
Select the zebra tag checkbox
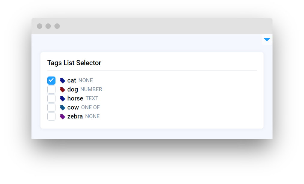pyautogui.click(x=51, y=116)
